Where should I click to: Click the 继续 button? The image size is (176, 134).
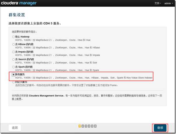[x=160, y=128]
